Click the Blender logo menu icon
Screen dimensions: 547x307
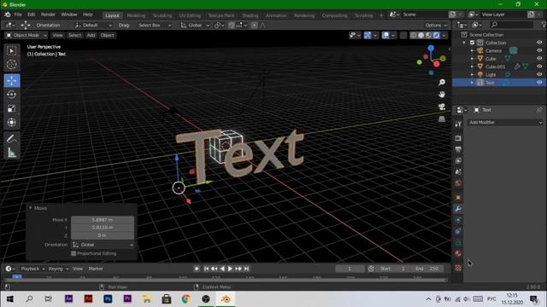tap(8, 14)
